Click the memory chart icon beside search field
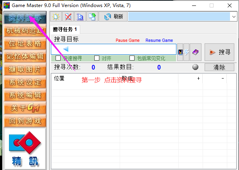The height and width of the screenshot is (170, 239). pyautogui.click(x=180, y=52)
